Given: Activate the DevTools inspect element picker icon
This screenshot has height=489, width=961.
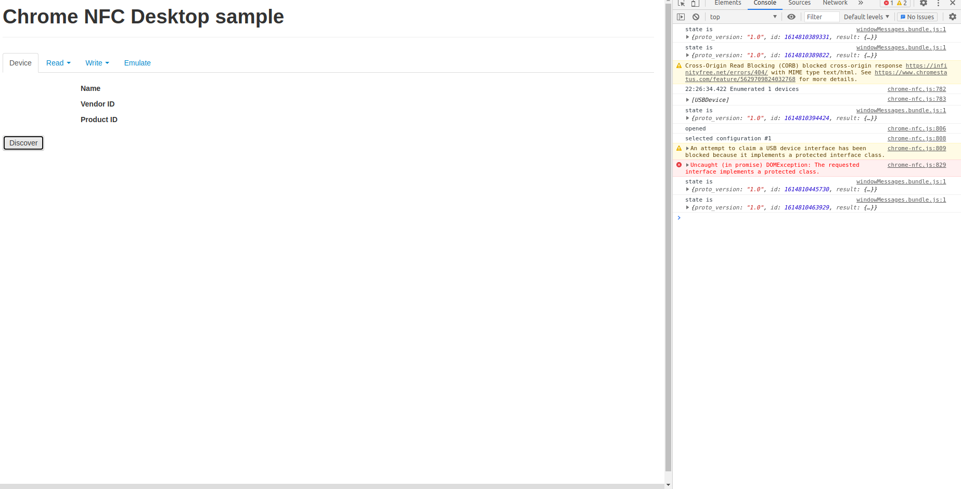Looking at the screenshot, I should click(x=681, y=3).
